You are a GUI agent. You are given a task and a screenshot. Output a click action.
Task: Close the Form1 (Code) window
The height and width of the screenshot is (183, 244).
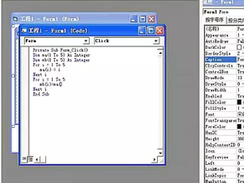point(160,31)
